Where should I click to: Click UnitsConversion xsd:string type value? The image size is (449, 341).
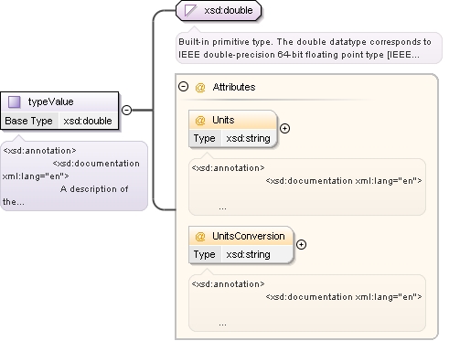248,254
